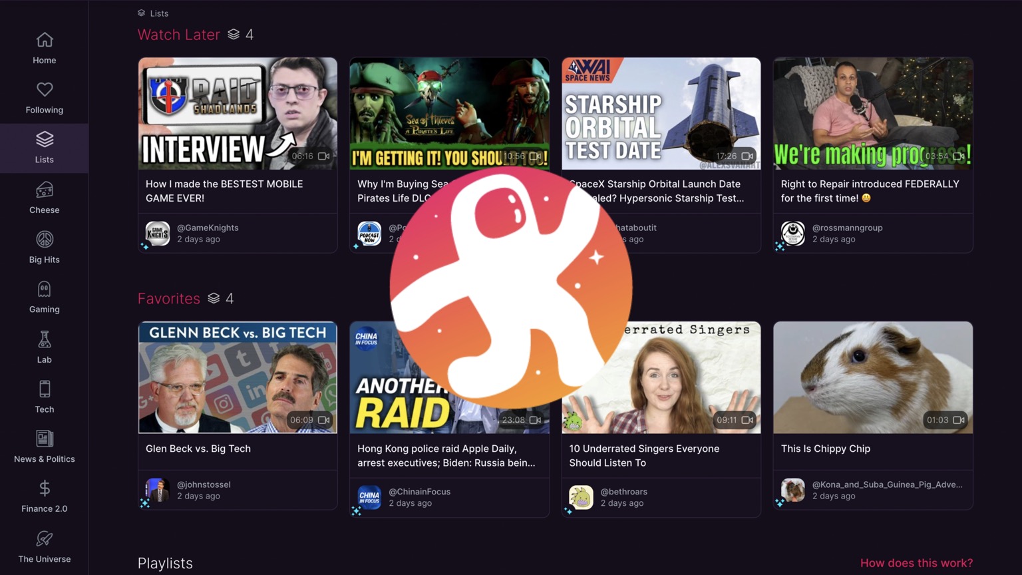
Task: Open title Right to Repair introduced FEDERALLY
Action: (870, 191)
